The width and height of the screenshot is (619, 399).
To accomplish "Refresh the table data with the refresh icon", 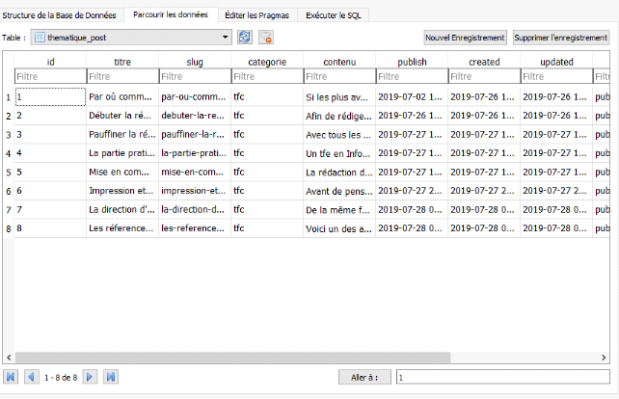I will pyautogui.click(x=245, y=38).
